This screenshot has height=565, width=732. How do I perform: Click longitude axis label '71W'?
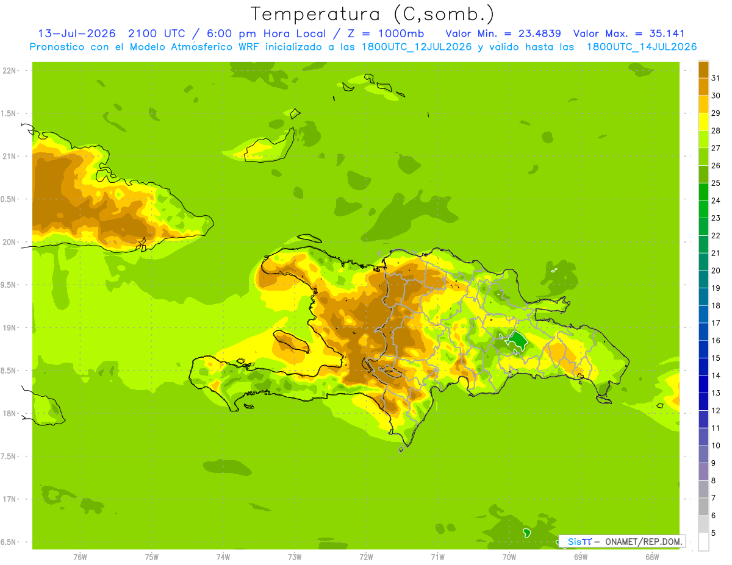(437, 557)
